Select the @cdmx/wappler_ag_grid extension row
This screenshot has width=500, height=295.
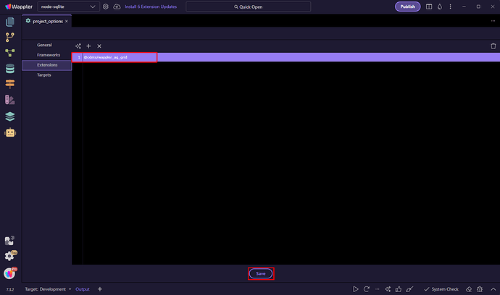point(286,57)
